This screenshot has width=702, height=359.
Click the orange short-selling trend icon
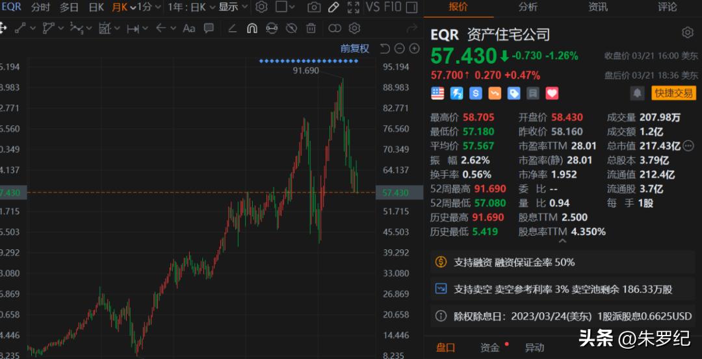495,93
